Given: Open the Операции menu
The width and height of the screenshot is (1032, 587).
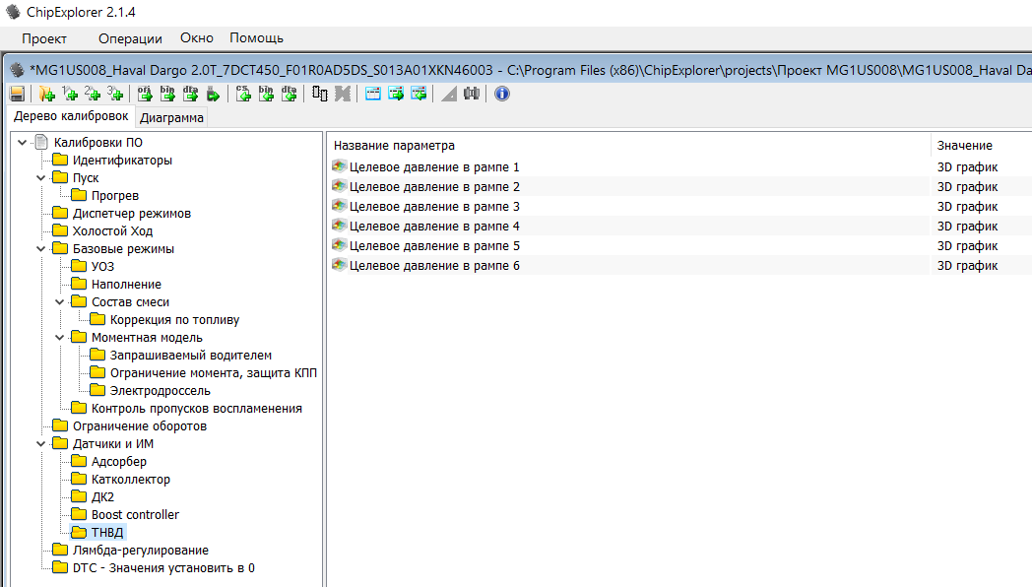Looking at the screenshot, I should click(x=130, y=38).
